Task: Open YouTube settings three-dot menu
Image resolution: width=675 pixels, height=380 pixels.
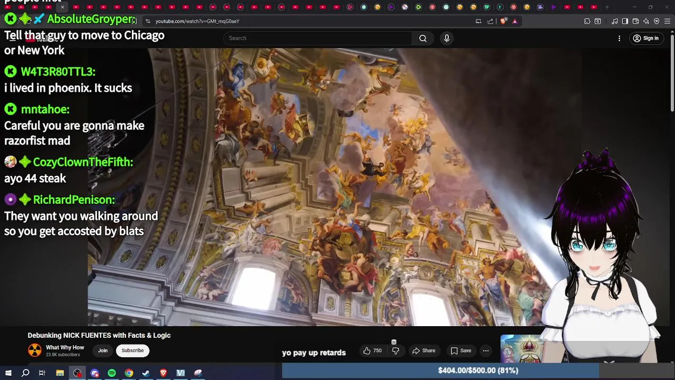Action: tap(620, 38)
